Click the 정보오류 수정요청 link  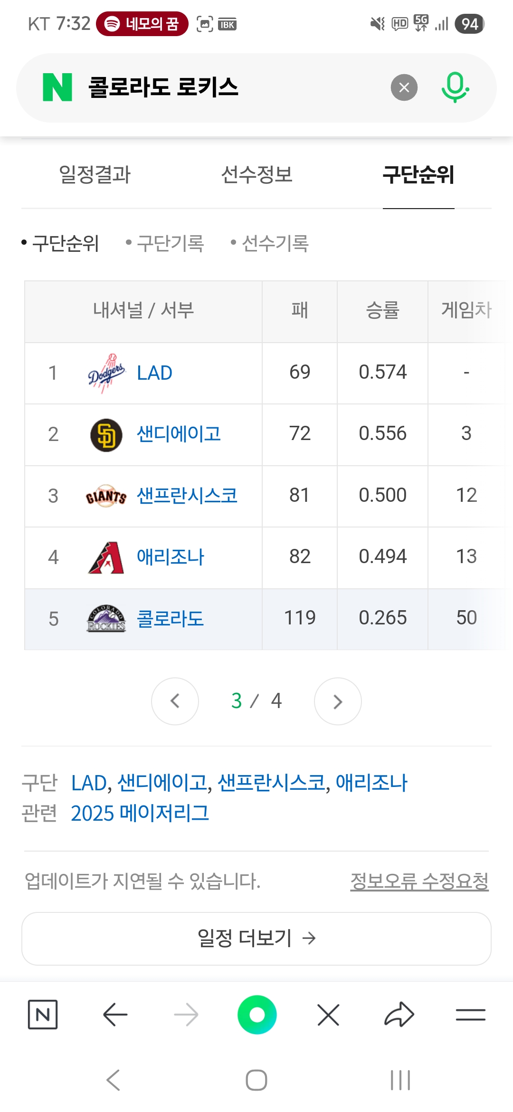click(x=419, y=881)
